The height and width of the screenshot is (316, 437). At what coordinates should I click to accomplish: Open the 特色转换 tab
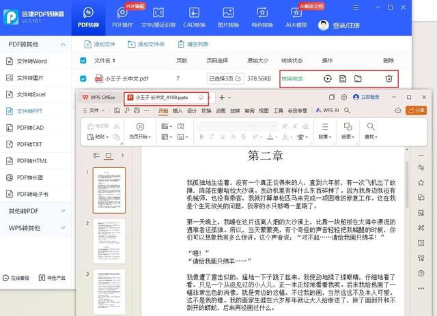[x=262, y=18]
